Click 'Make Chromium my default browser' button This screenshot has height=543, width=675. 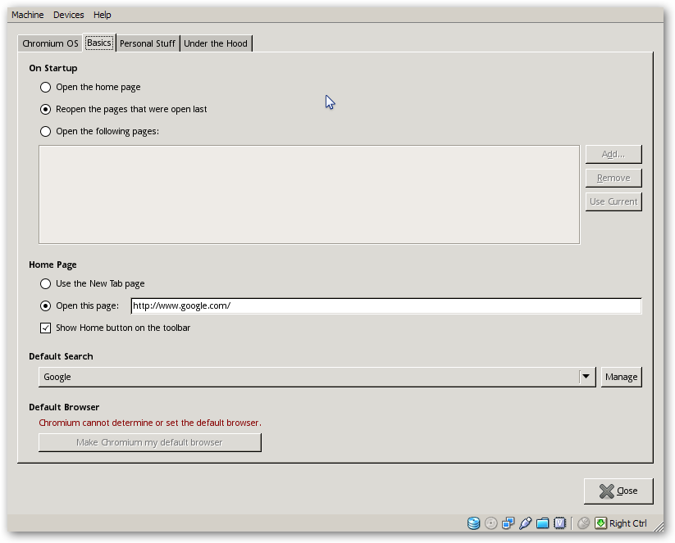[x=150, y=442]
